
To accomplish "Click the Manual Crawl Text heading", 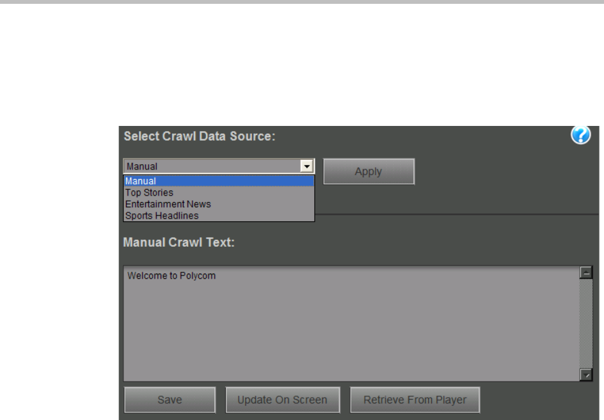I will (x=179, y=243).
